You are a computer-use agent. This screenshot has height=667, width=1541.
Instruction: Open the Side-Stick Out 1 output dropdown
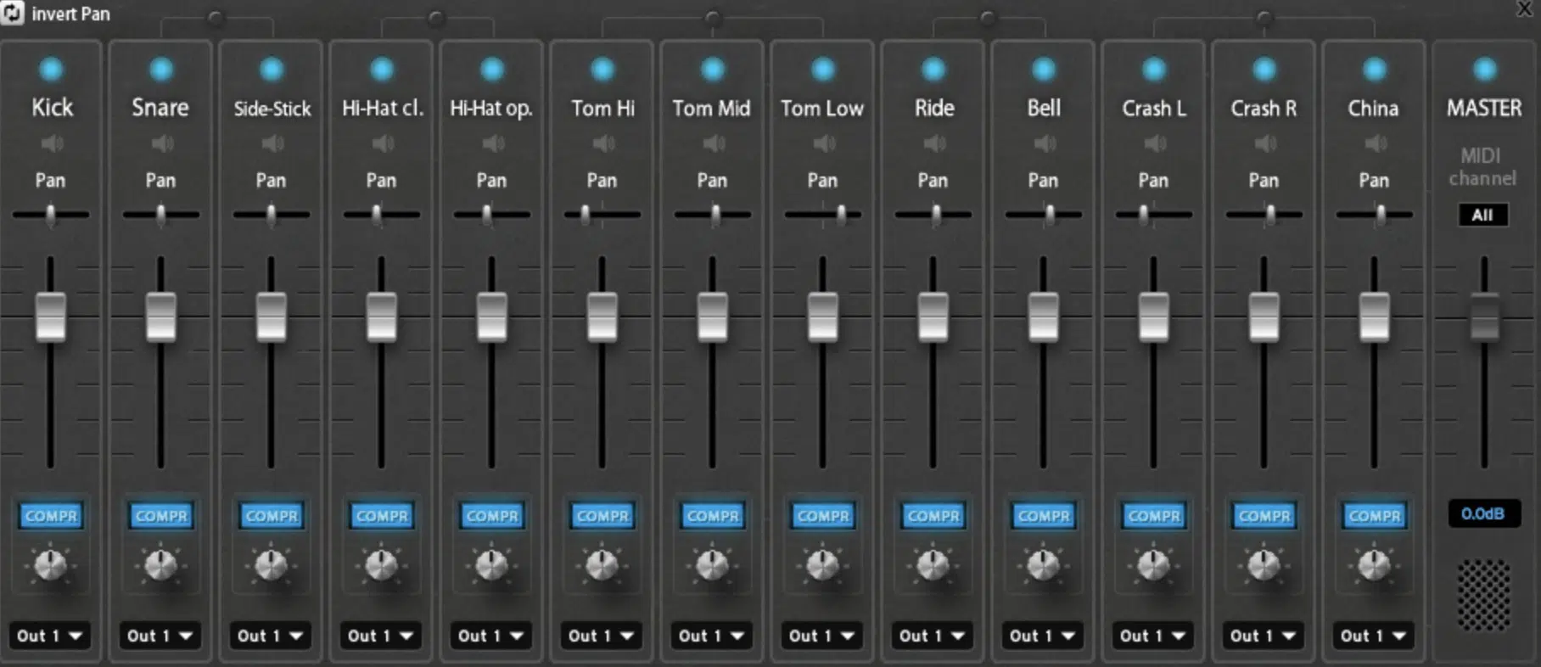pyautogui.click(x=271, y=636)
